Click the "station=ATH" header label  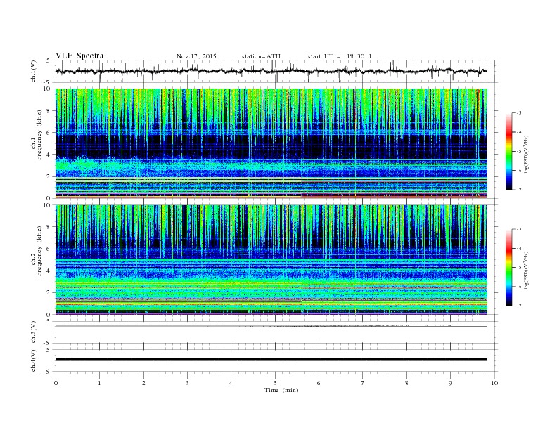(x=261, y=56)
